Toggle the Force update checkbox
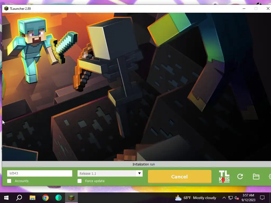The width and height of the screenshot is (271, 203). point(79,181)
